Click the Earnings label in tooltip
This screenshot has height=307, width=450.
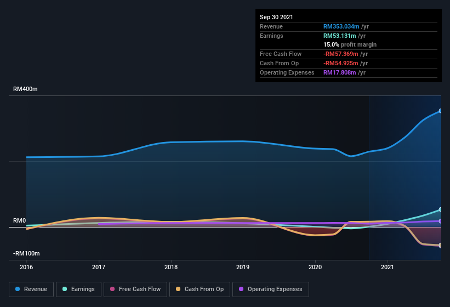[271, 36]
